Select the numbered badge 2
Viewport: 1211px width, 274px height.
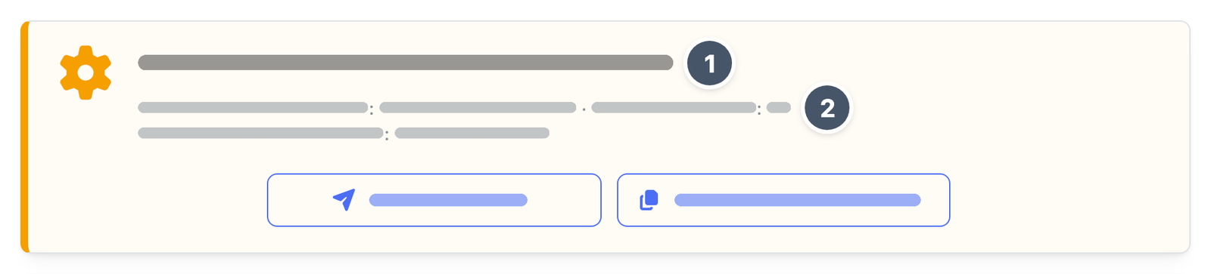click(x=827, y=108)
